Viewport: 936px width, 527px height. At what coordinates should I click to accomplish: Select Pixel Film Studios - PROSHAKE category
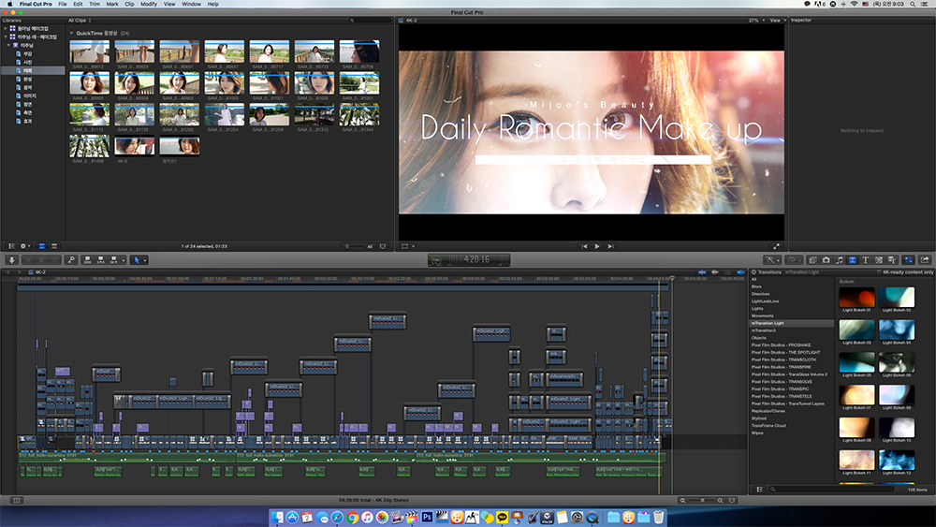pyautogui.click(x=779, y=344)
